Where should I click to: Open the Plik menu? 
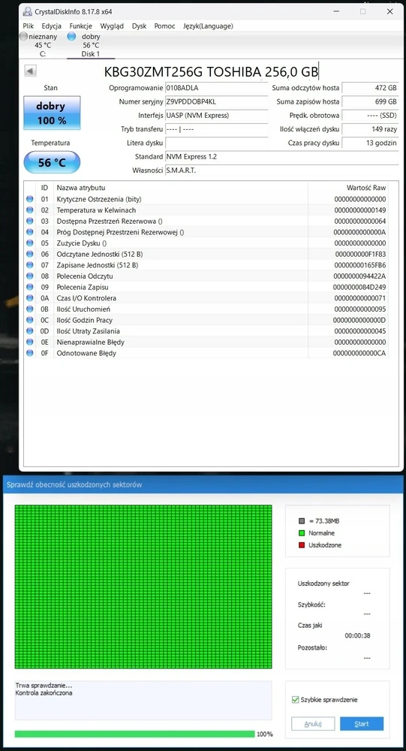coord(29,26)
